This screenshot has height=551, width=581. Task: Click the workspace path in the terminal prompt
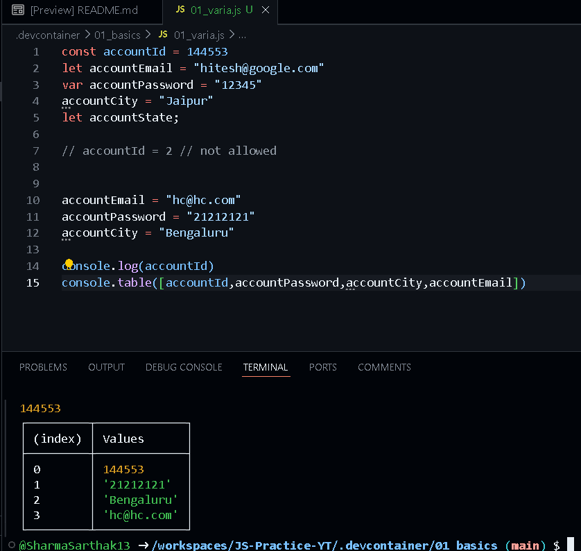click(324, 545)
